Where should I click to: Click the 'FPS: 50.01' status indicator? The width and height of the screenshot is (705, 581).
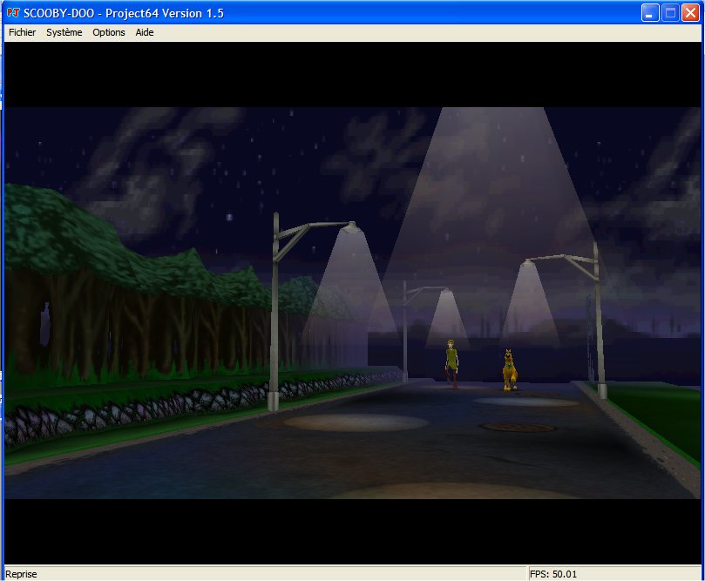click(553, 574)
